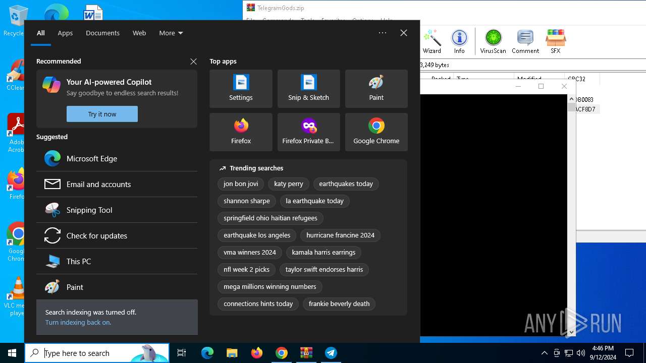This screenshot has height=363, width=646.
Task: Launch Snipping Tool from Suggested
Action: (x=117, y=210)
